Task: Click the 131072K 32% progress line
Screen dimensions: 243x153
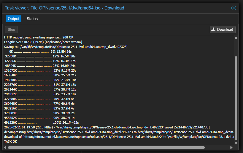Action: pyautogui.click(x=40, y=70)
